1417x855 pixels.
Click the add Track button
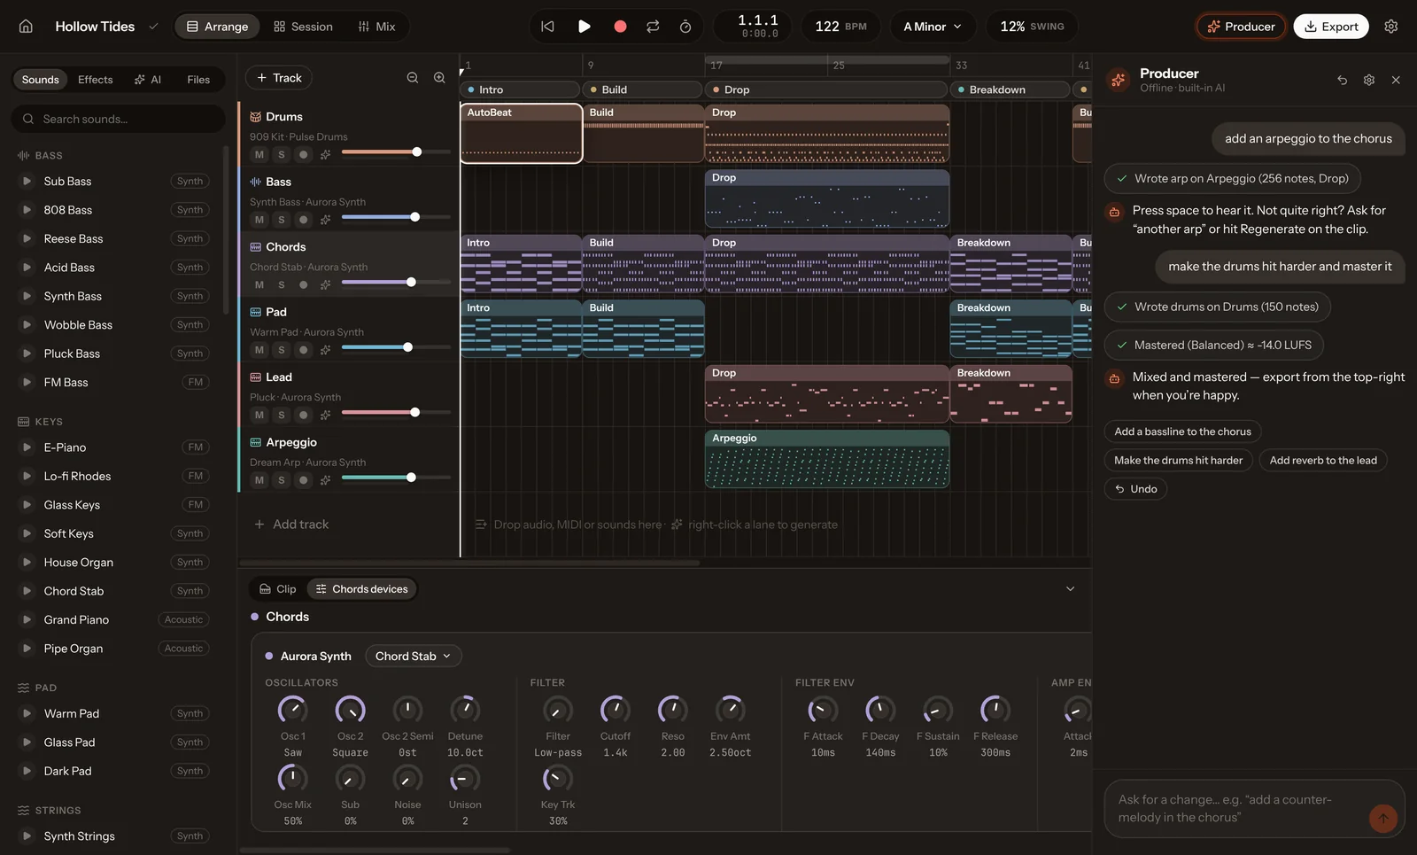[279, 78]
